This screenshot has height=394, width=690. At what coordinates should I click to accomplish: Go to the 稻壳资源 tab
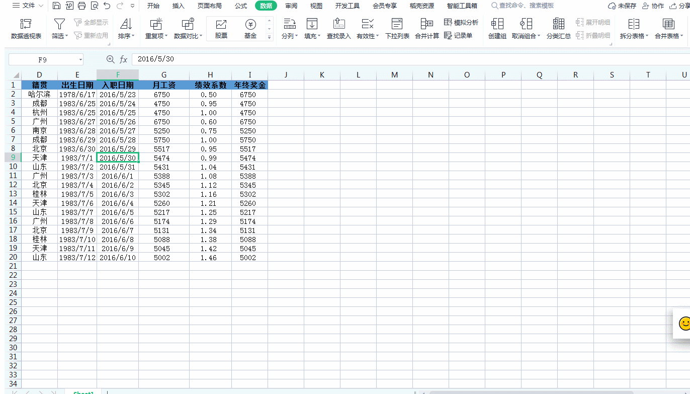(421, 6)
